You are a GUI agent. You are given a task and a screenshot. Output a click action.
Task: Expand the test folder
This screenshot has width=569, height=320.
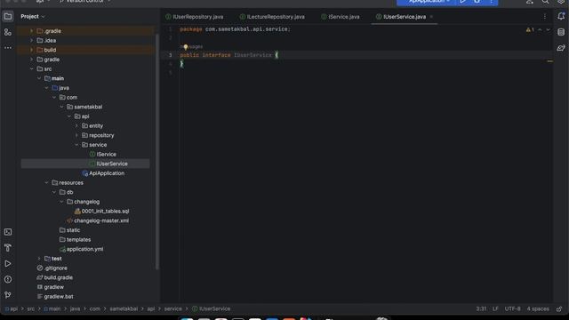click(39, 259)
